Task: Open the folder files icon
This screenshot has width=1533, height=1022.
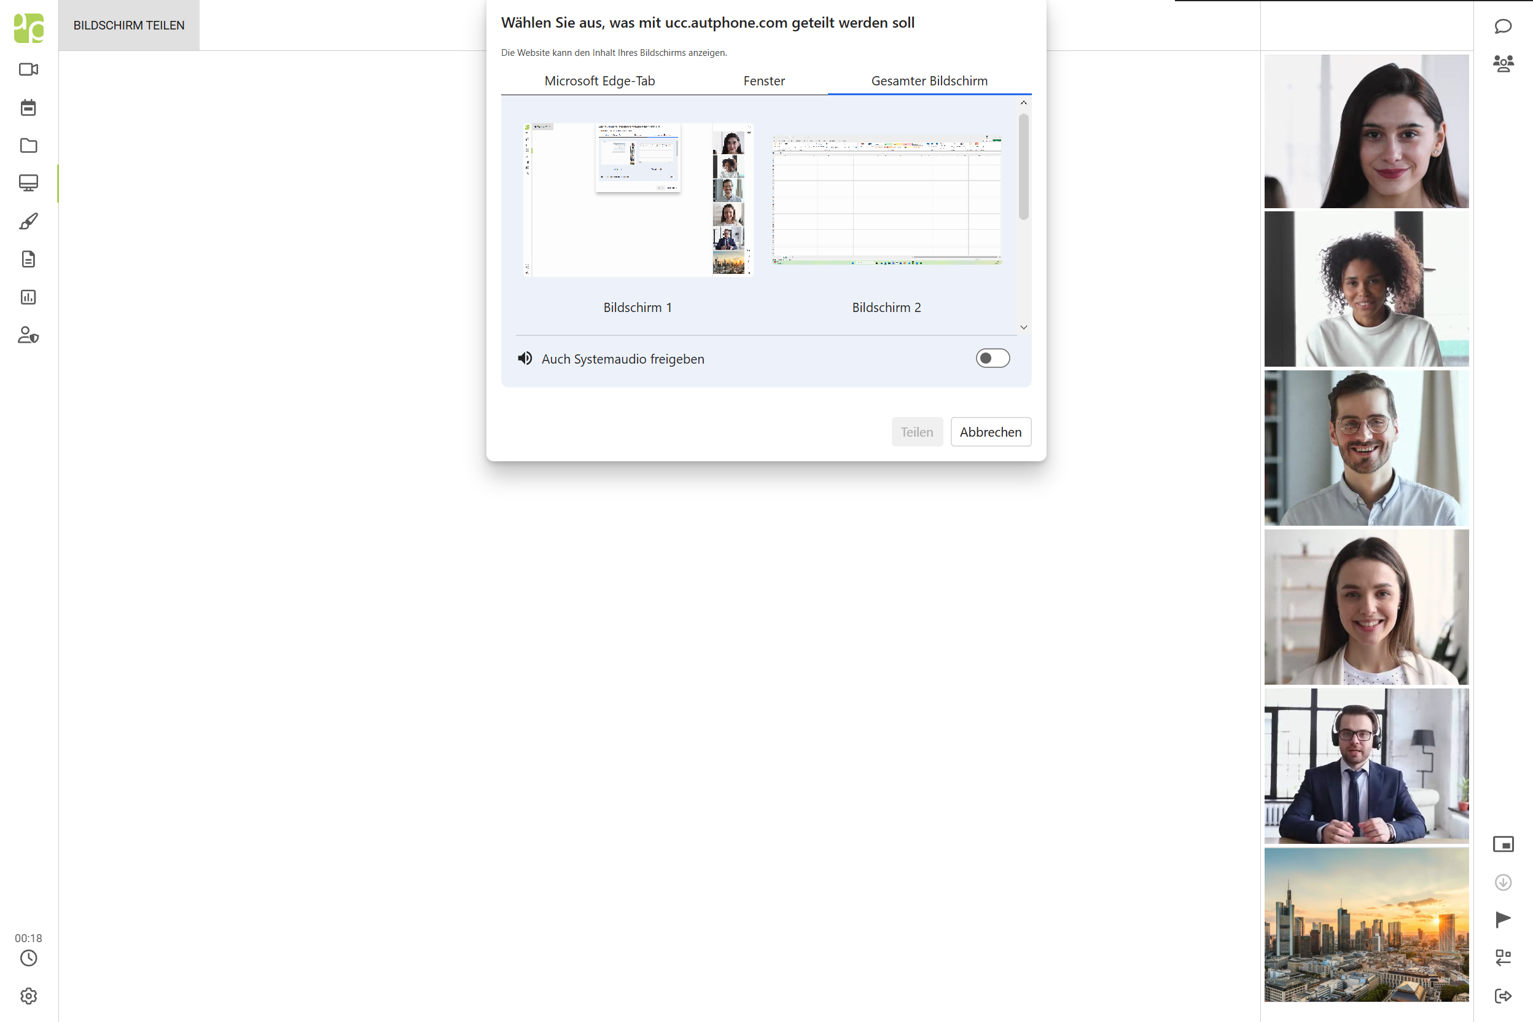Action: [28, 146]
